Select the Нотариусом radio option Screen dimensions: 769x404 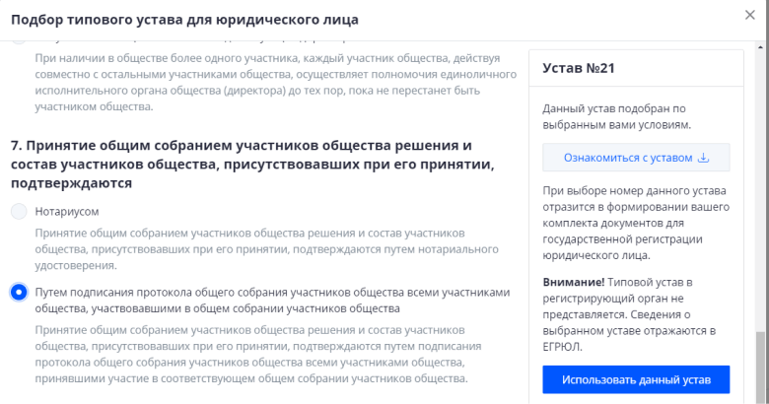[19, 211]
